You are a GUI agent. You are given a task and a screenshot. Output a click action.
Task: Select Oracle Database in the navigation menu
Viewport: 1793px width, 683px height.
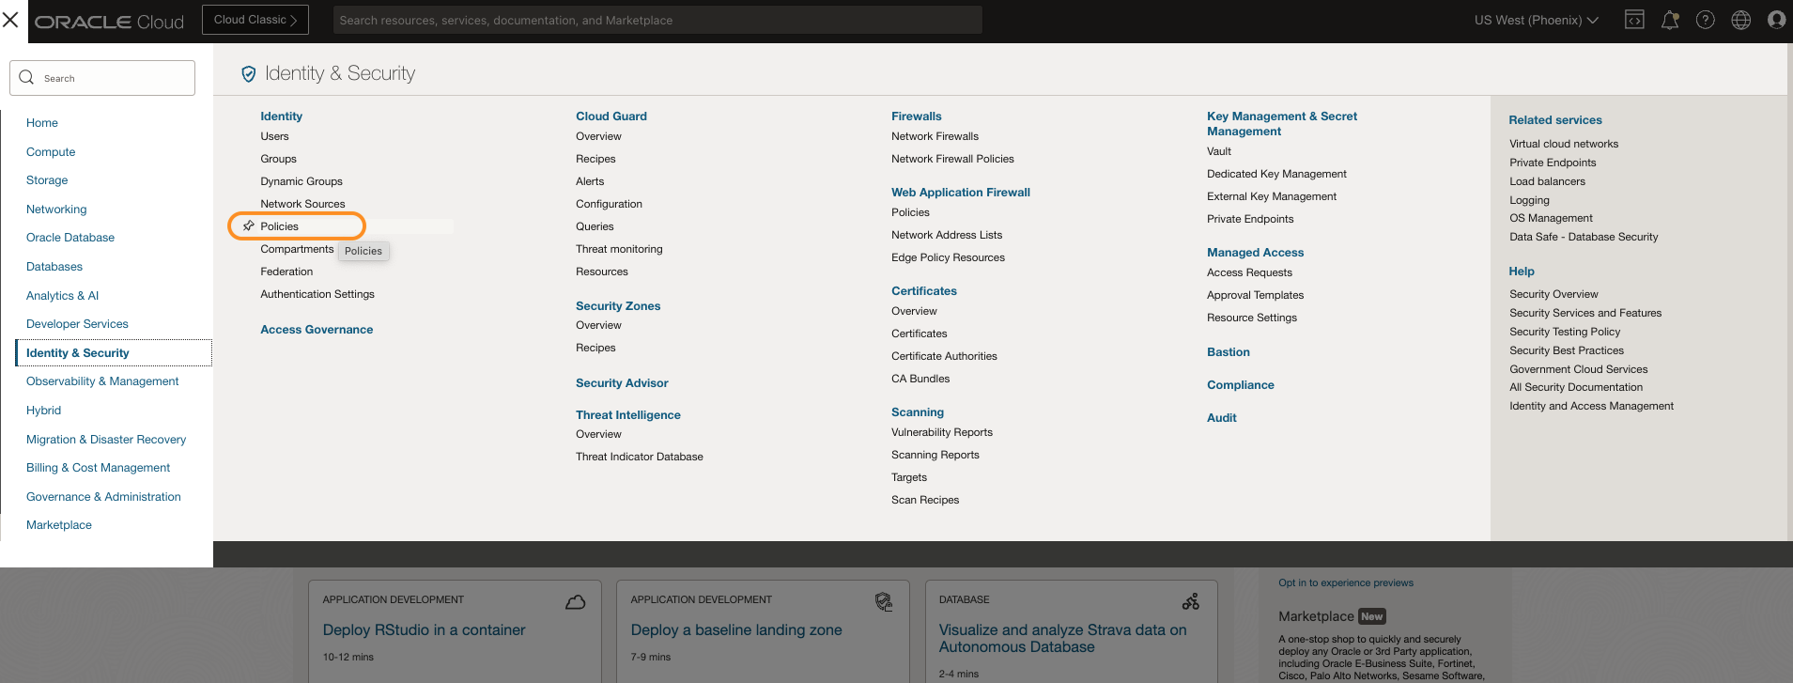[70, 238]
